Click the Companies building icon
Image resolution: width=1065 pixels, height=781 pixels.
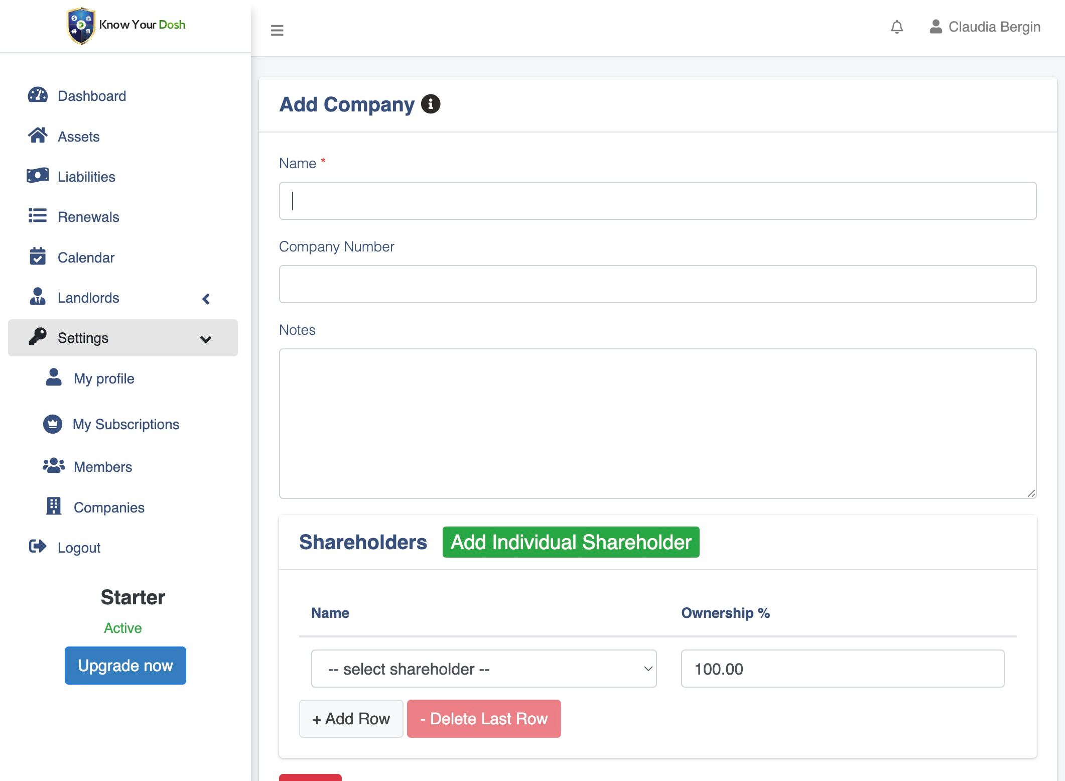coord(53,506)
